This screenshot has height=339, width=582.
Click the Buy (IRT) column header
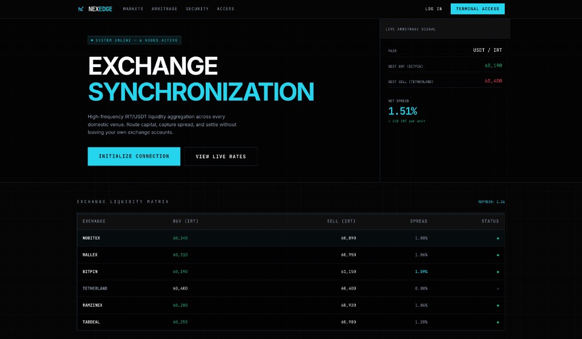pos(186,221)
